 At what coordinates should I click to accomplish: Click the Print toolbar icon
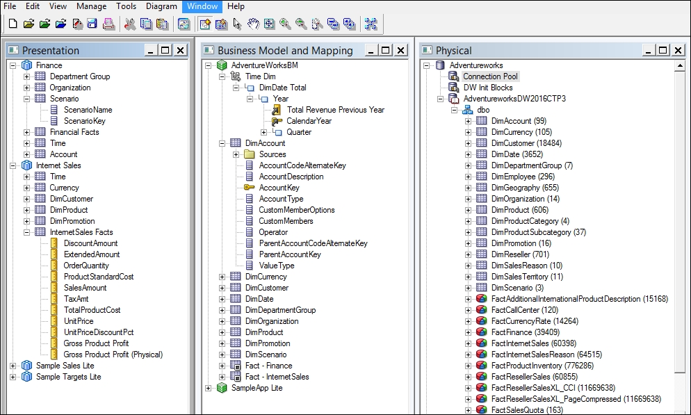point(108,24)
